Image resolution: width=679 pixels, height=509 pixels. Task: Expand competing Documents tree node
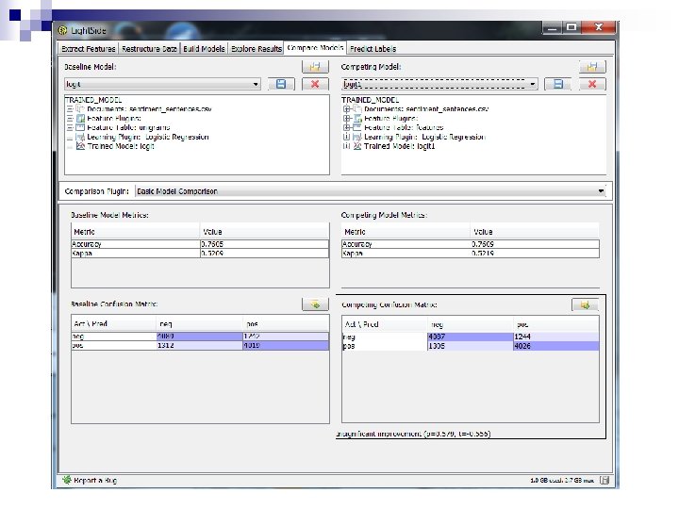(346, 109)
